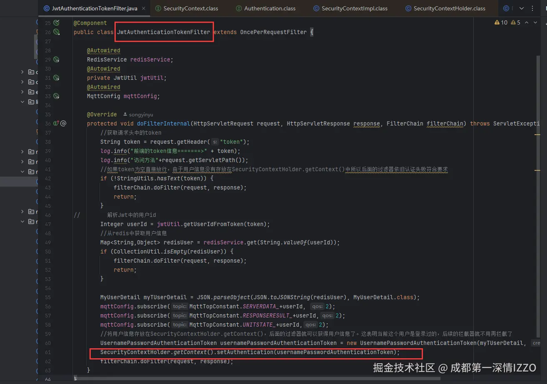Image resolution: width=547 pixels, height=384 pixels.
Task: Go to the next highlighted problem (down arrow)
Action: point(535,22)
